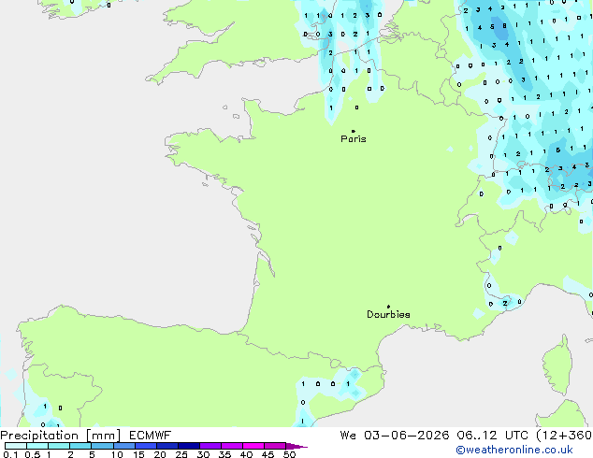Click the dot marker above the Paris label
Screen dimensions: 593x458
354,131
